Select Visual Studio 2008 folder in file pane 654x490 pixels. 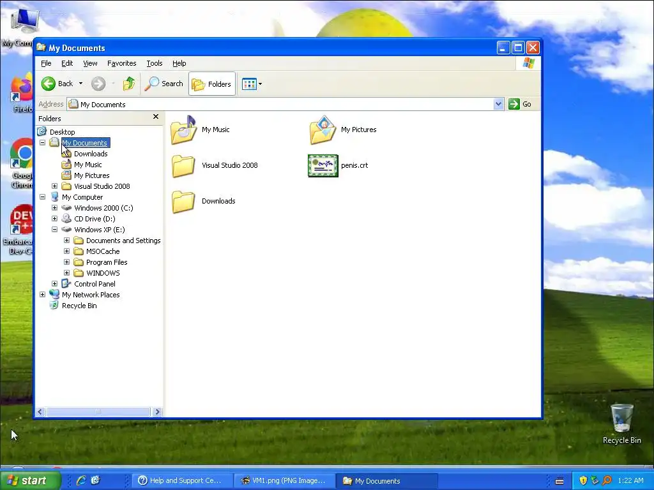pos(183,165)
